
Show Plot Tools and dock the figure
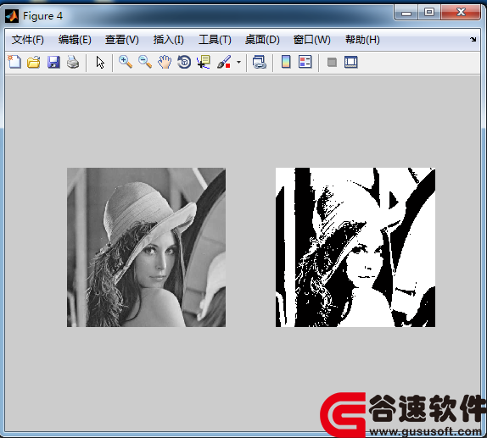(351, 62)
